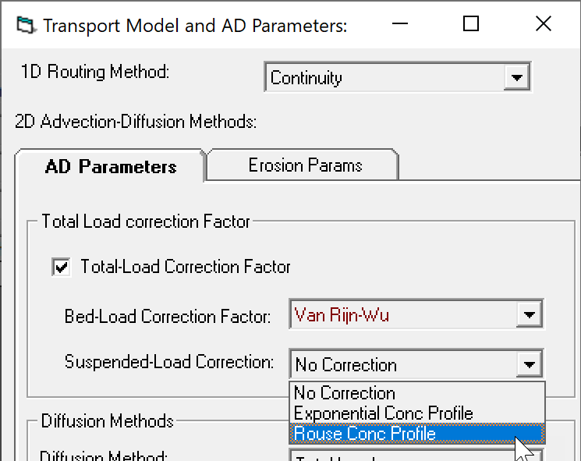This screenshot has width=581, height=461.
Task: Open the 1D Routing Method dropdown arrow
Action: [516, 77]
